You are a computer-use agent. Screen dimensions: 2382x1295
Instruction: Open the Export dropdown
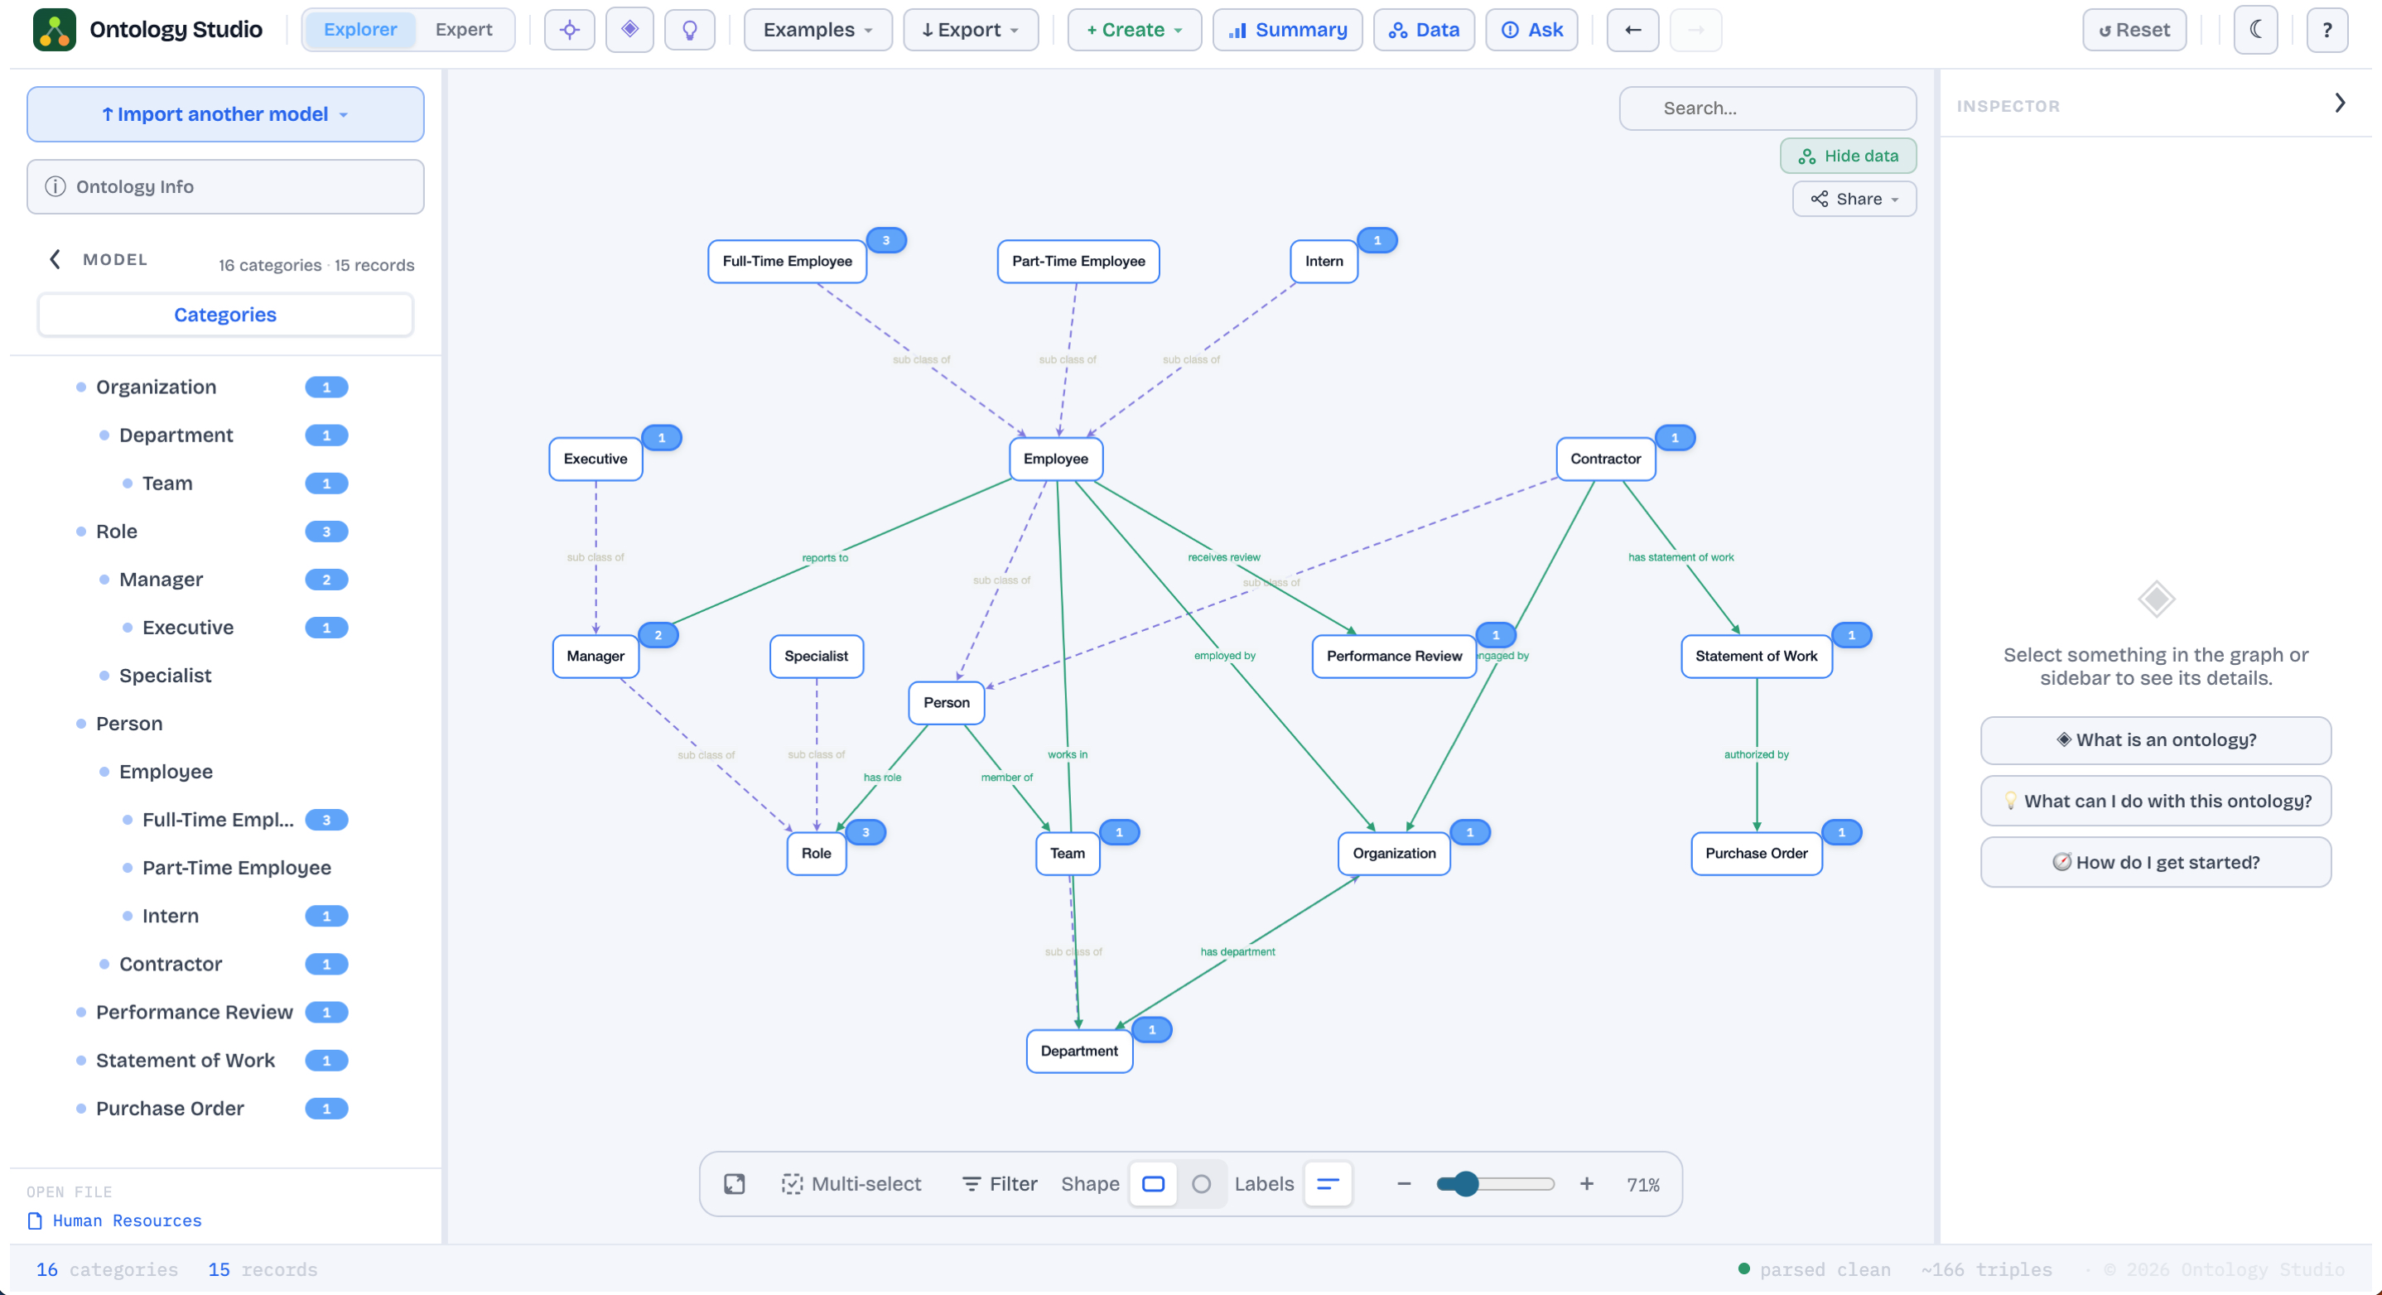[x=970, y=30]
